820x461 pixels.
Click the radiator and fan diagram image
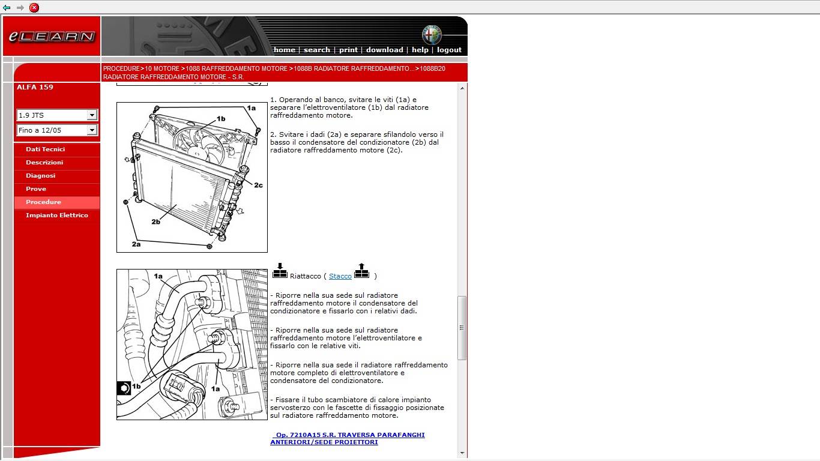192,177
